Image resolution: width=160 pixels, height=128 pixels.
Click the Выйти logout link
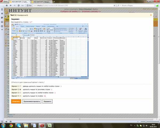tap(95, 9)
